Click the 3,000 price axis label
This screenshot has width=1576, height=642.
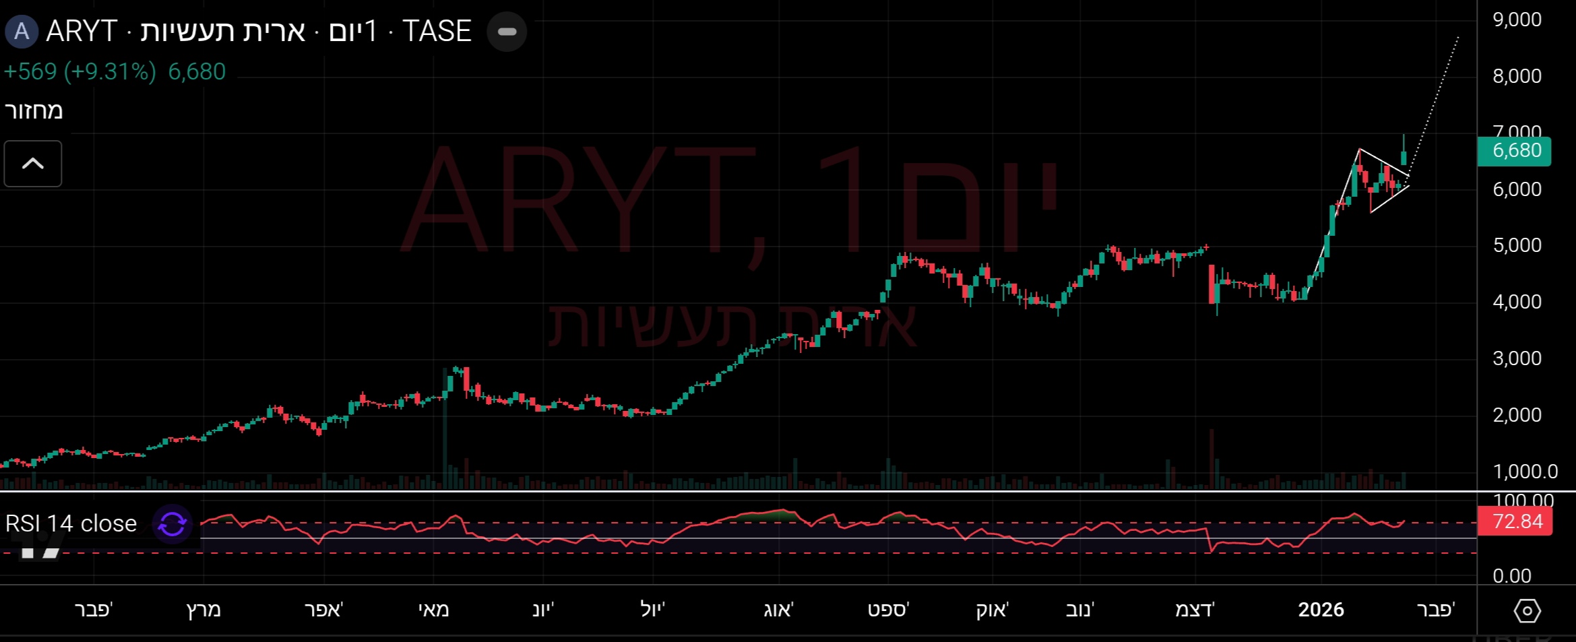pos(1517,358)
